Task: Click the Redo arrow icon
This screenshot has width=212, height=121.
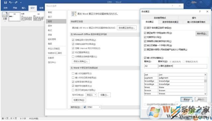Action: [x=16, y=2]
